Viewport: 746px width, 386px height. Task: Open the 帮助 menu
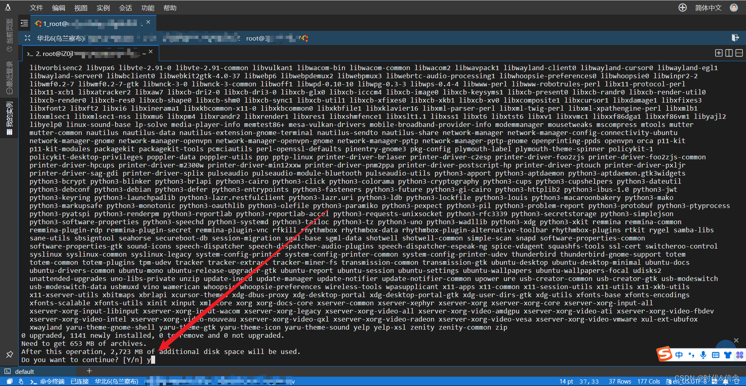pos(170,8)
